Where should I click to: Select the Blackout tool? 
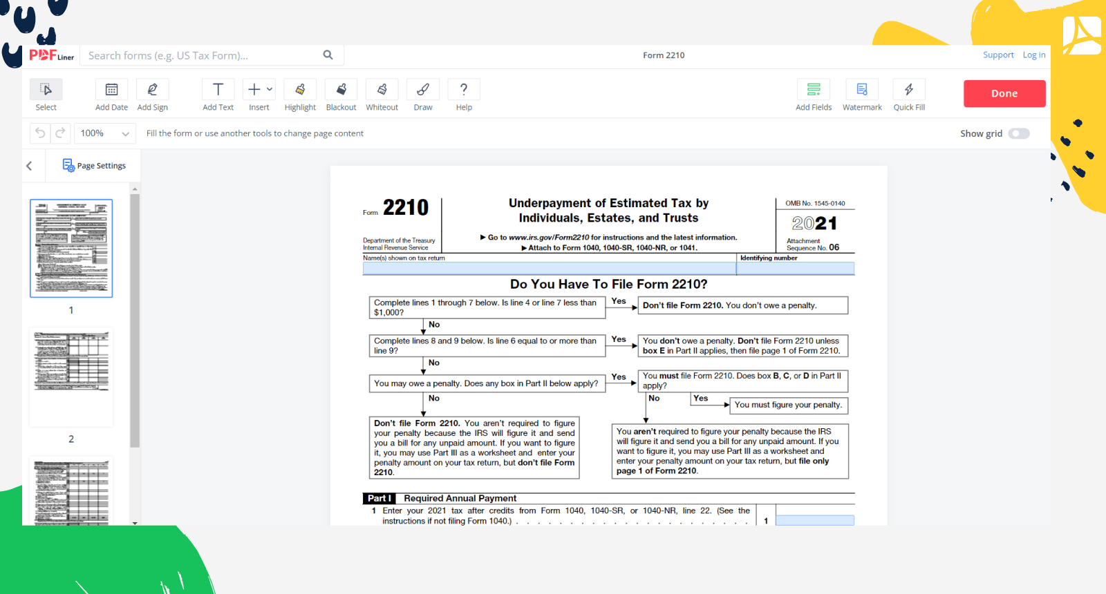coord(341,90)
